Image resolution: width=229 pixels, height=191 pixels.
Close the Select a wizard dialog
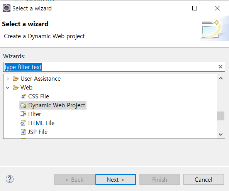217,8
